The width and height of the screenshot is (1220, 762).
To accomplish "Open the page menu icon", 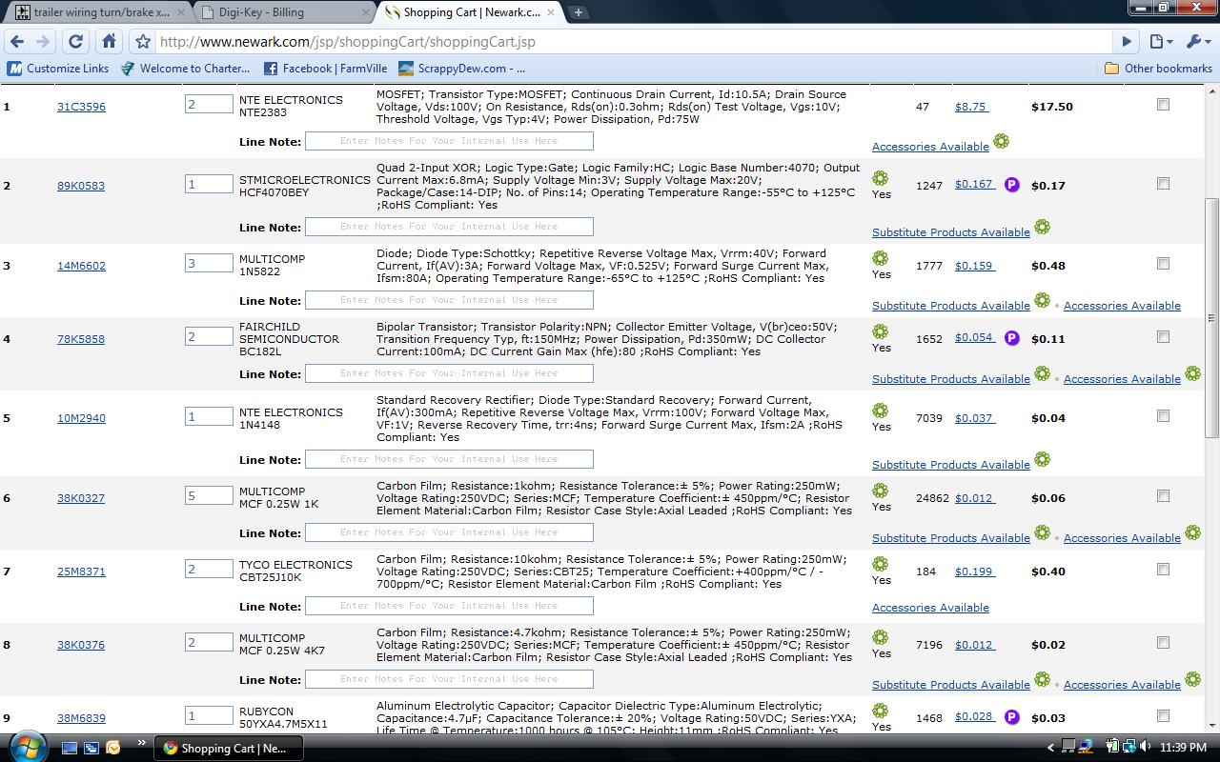I will point(1160,42).
